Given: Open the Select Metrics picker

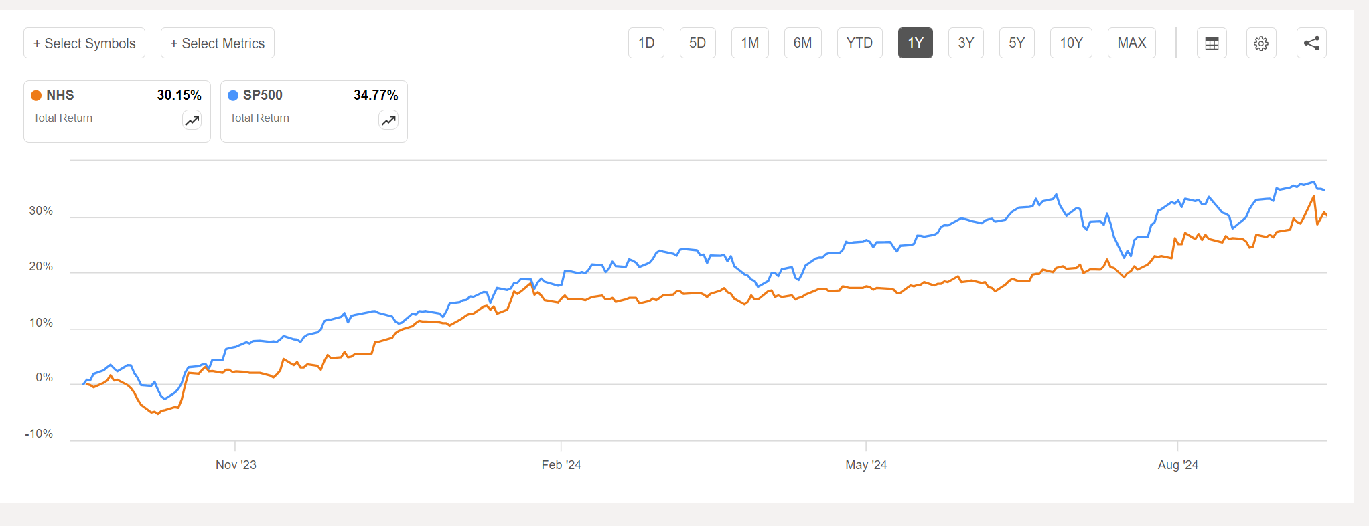Looking at the screenshot, I should [x=218, y=43].
